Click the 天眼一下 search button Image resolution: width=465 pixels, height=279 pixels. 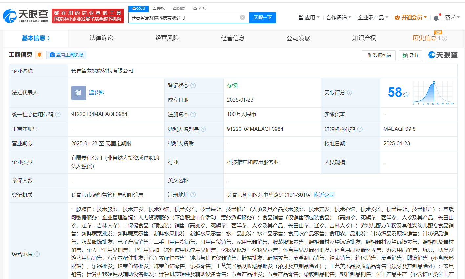point(263,17)
